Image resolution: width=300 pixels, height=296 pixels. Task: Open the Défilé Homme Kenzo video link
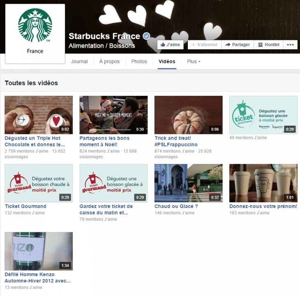point(37,277)
